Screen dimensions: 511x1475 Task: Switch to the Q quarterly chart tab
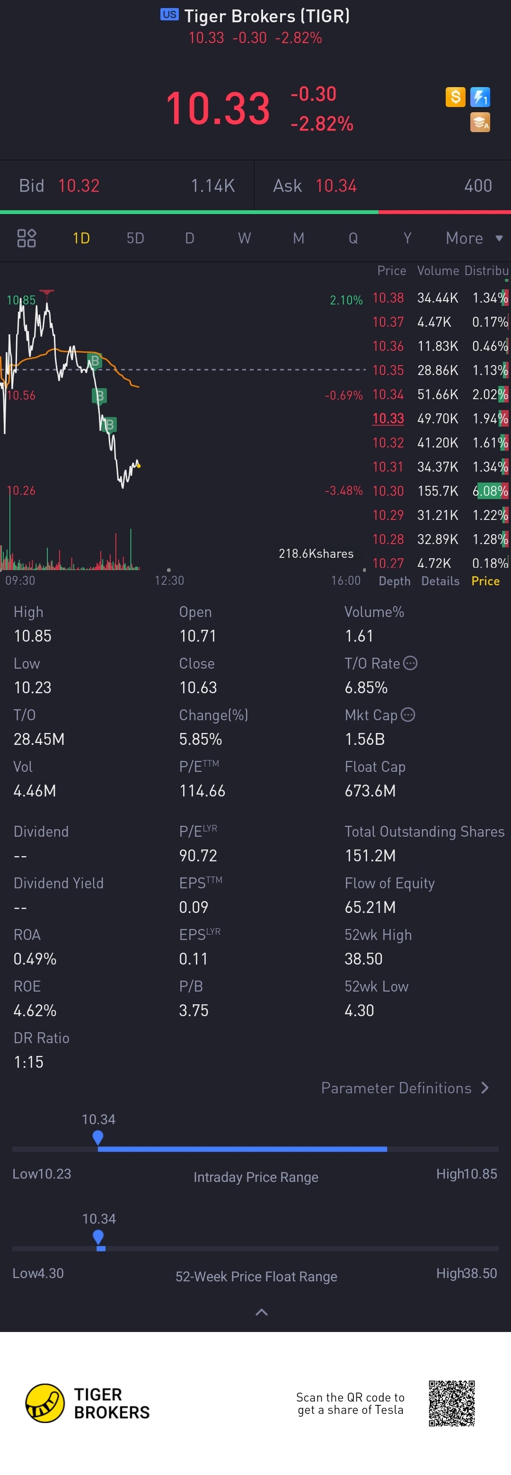(x=353, y=238)
